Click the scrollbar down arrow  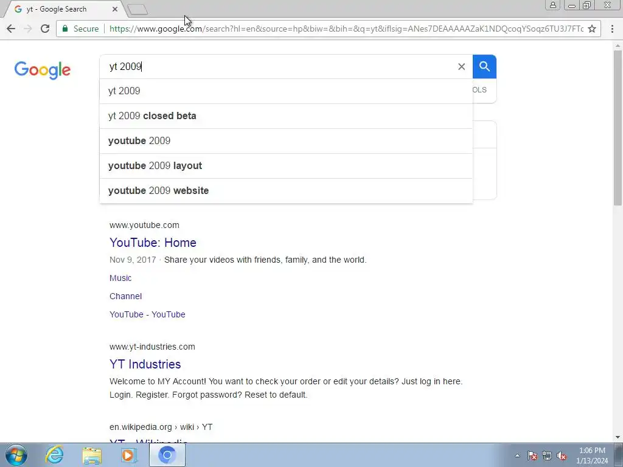point(618,438)
